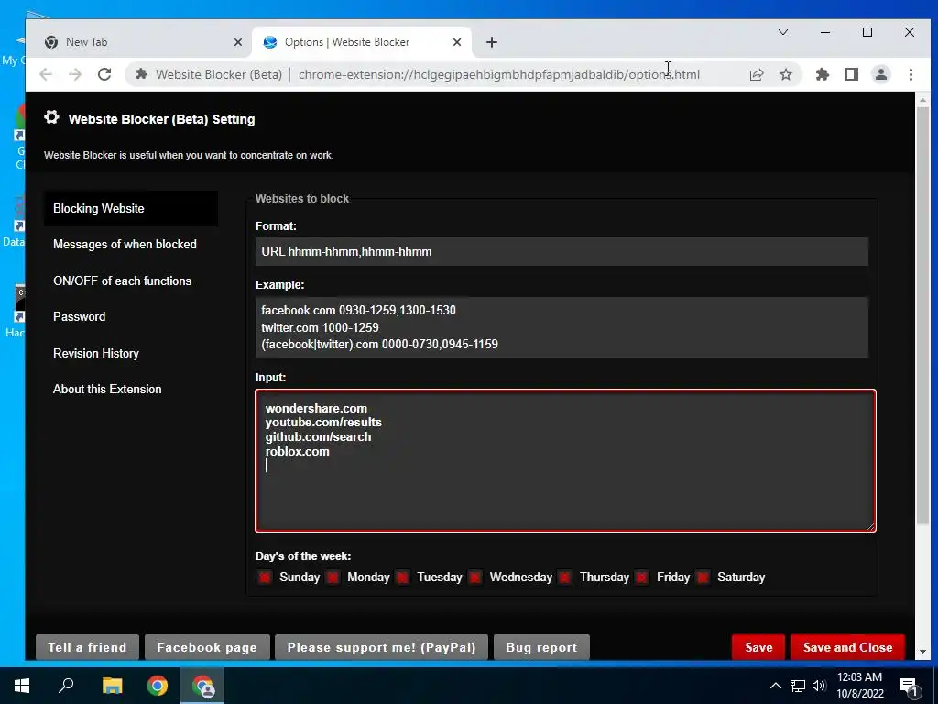Click the page vertical scrollbar
938x704 pixels.
coord(922,314)
